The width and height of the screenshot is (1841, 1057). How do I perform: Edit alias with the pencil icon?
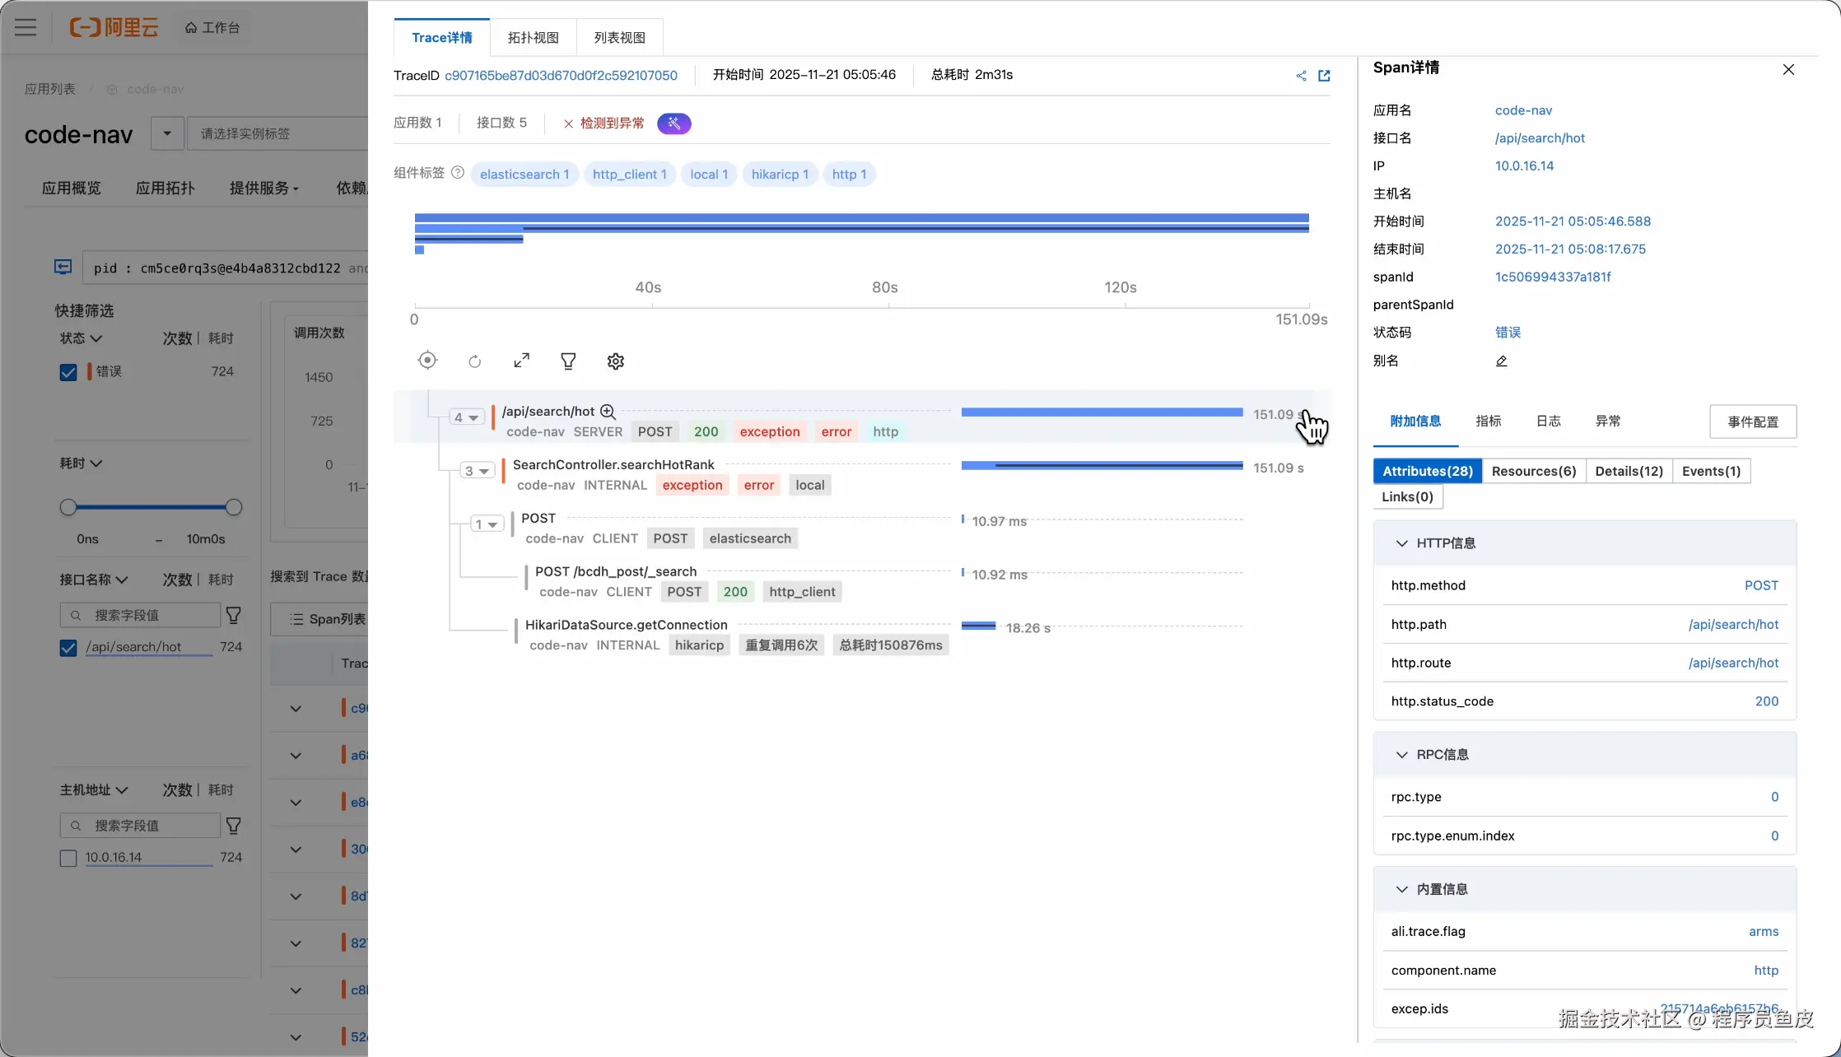tap(1501, 361)
